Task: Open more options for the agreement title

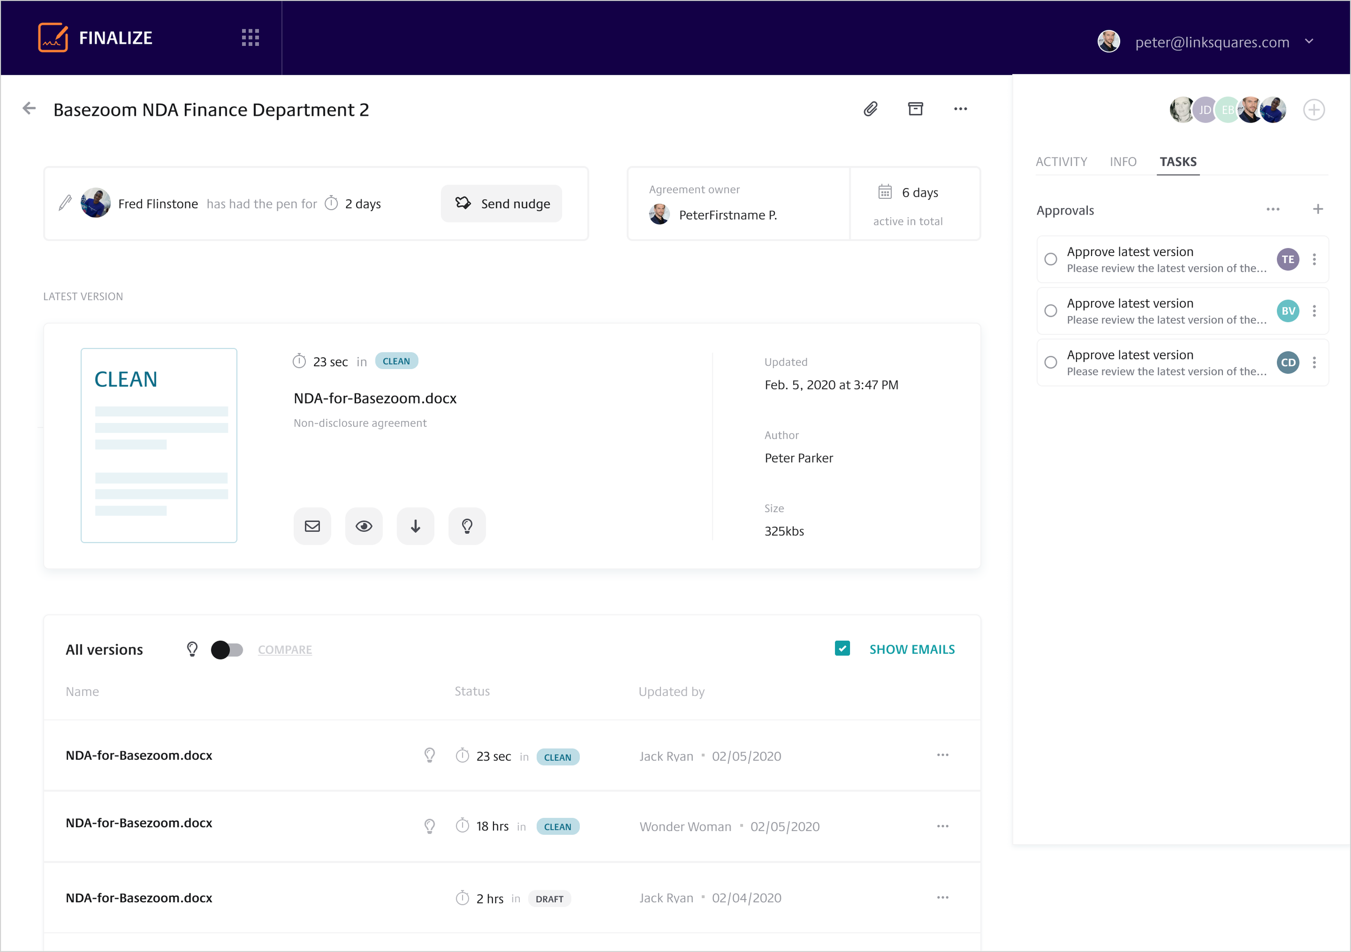Action: click(x=960, y=109)
